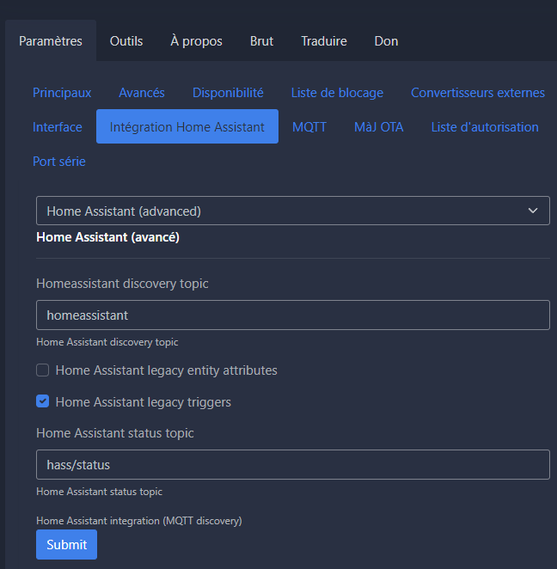557x569 pixels.
Task: Select the Paramètres tab
Action: tap(51, 41)
